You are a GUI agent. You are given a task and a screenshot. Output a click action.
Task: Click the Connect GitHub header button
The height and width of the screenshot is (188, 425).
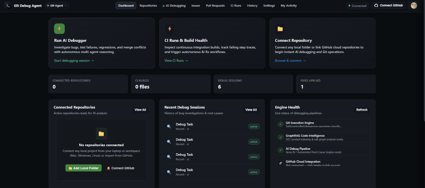pyautogui.click(x=388, y=5)
